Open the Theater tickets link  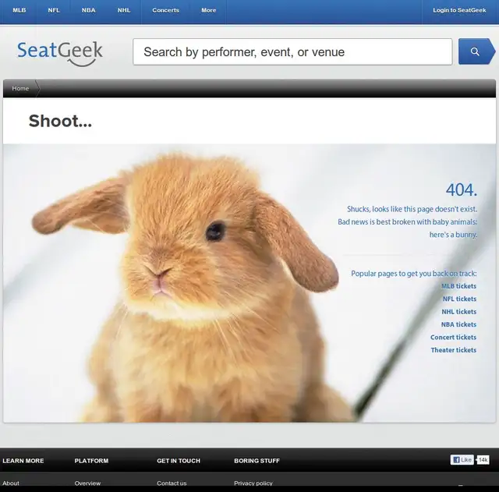tap(454, 350)
